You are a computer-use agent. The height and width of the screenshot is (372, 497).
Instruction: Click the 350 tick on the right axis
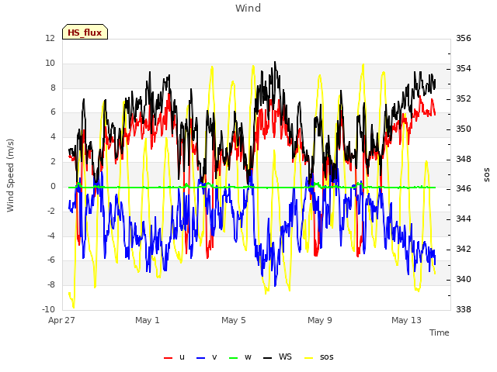[x=464, y=129]
